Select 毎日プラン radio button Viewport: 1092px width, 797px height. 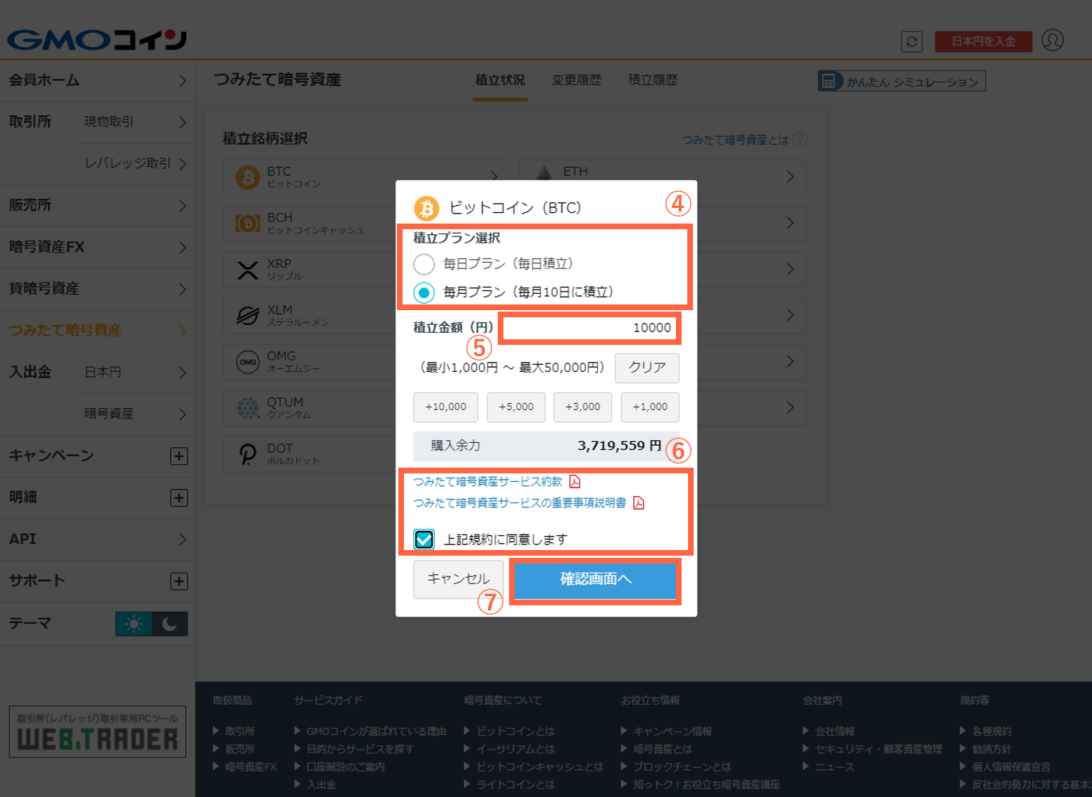[x=424, y=264]
